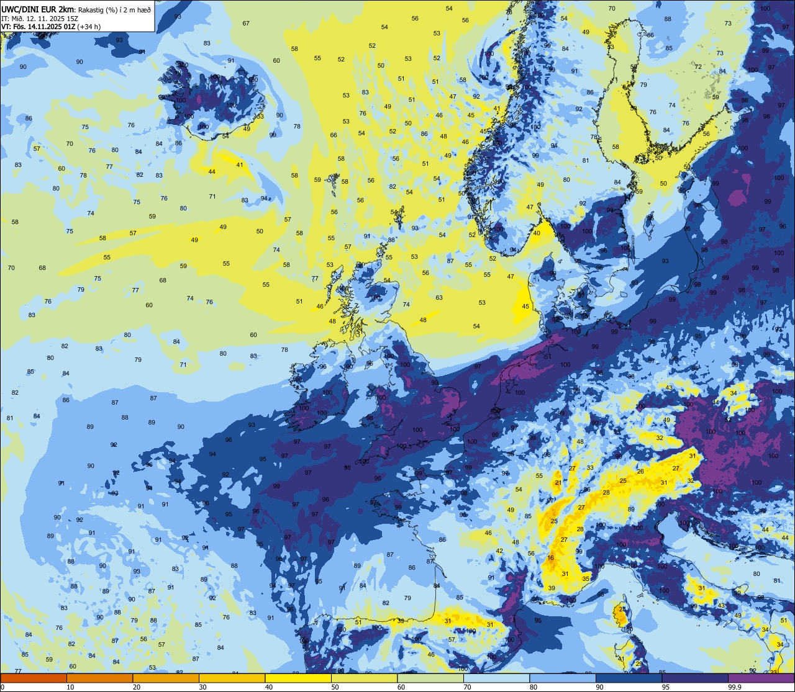Pick the dark navy 95–99.9 legend segment

coord(695,678)
